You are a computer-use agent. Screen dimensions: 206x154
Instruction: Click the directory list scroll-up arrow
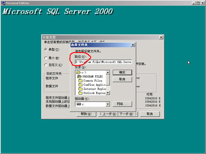point(108,72)
